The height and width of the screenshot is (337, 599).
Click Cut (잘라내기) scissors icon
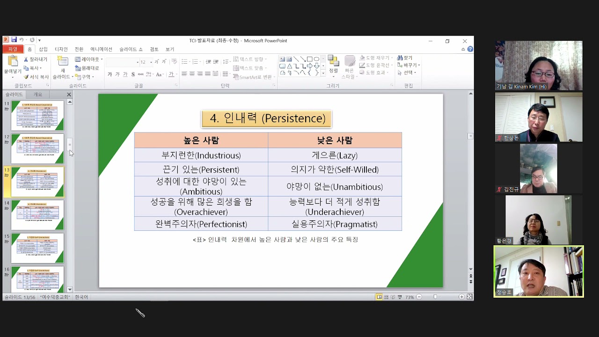[x=26, y=59]
